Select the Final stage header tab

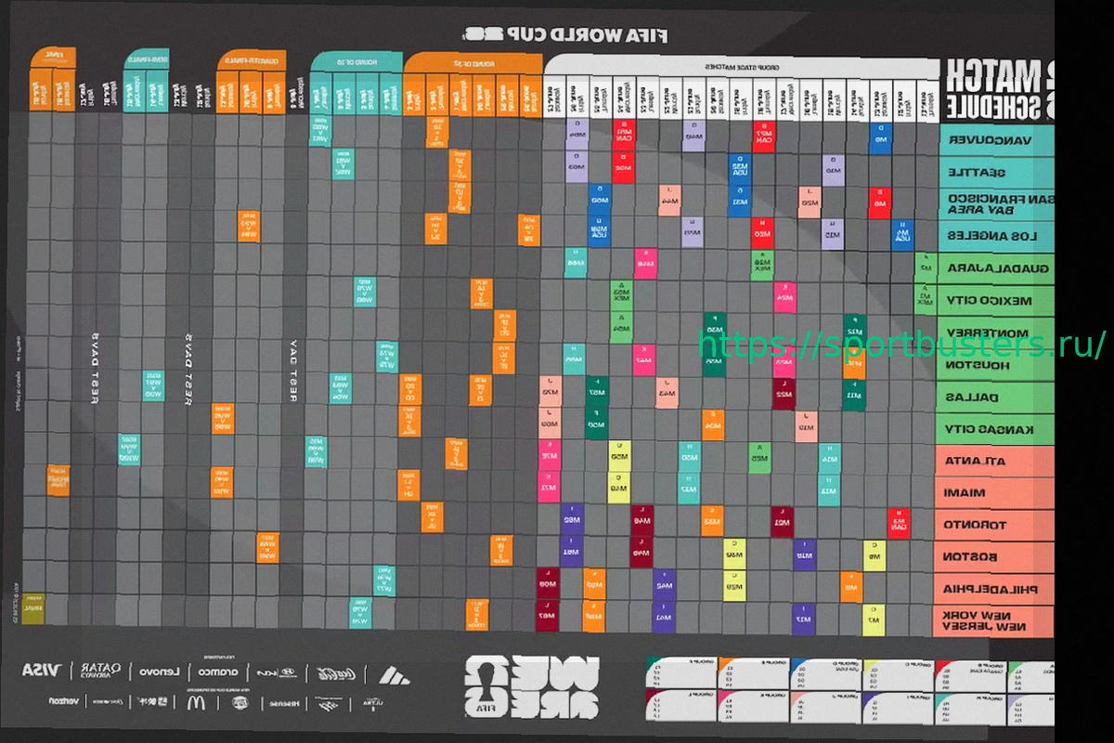click(x=52, y=58)
